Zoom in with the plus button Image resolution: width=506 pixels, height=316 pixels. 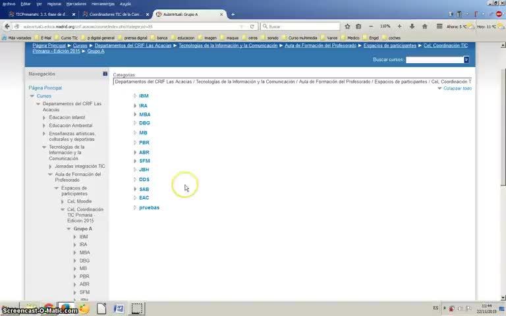(399, 26)
